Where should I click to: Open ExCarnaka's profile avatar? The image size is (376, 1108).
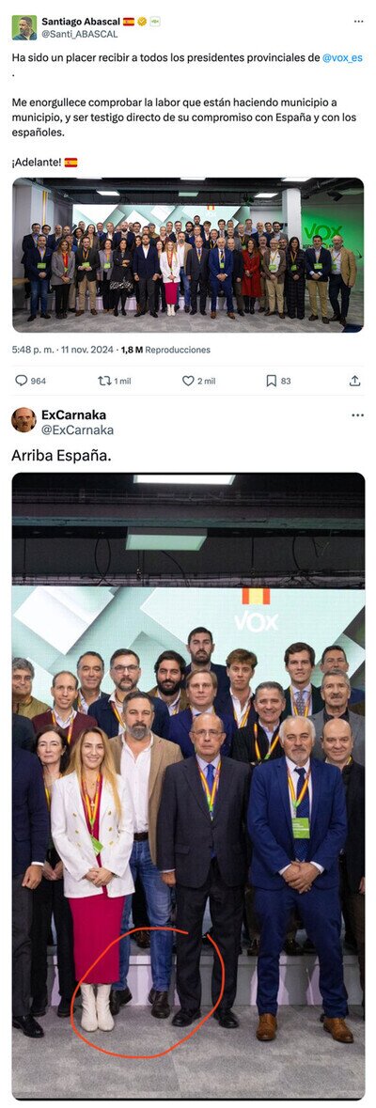(x=24, y=420)
